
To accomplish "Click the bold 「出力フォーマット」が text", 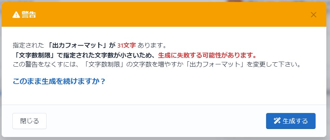I will pos(81,45).
